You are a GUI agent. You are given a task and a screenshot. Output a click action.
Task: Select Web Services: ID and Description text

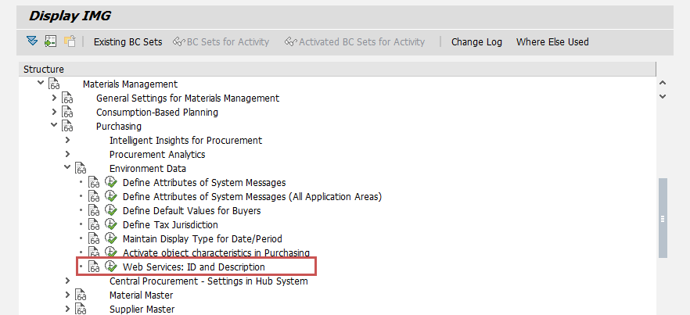click(194, 267)
